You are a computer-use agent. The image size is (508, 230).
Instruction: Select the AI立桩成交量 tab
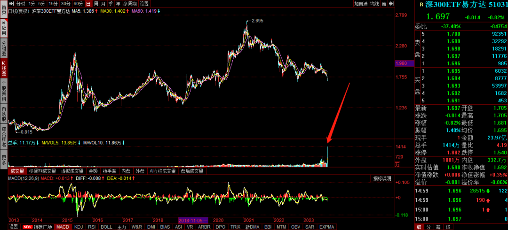[x=163, y=171]
